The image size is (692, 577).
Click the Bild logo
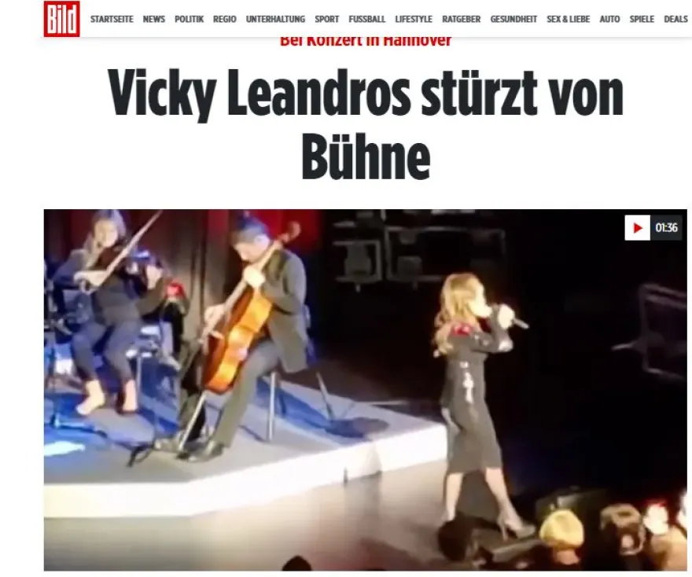(x=62, y=19)
